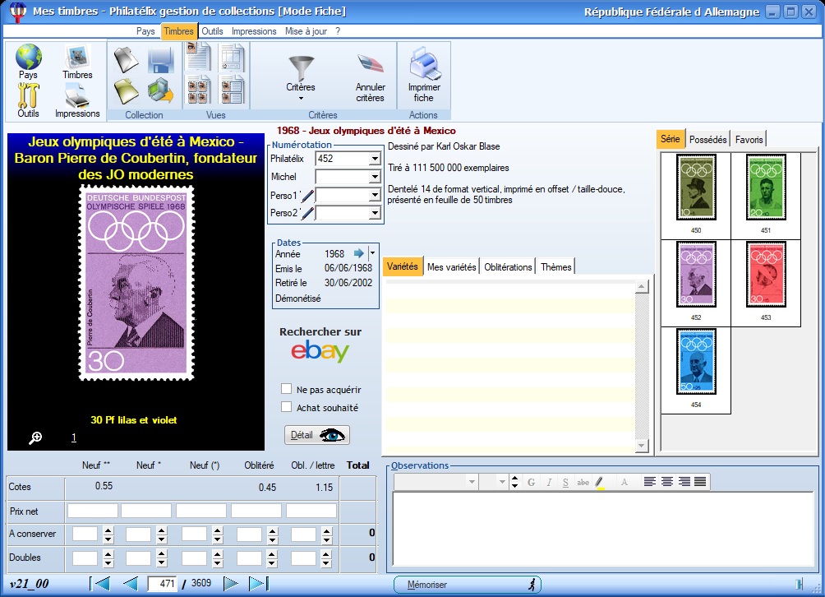Click the Détail button with eye
This screenshot has width=825, height=597.
click(x=316, y=435)
